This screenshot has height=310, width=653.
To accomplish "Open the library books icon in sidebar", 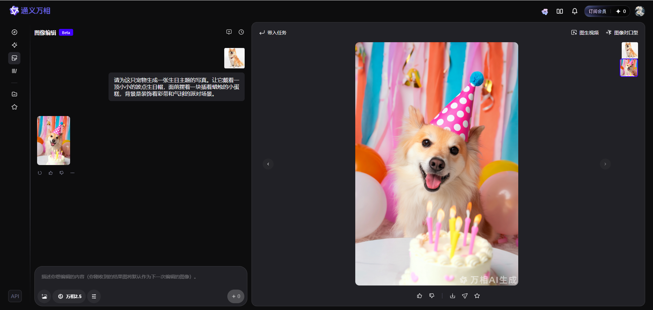I will click(14, 71).
